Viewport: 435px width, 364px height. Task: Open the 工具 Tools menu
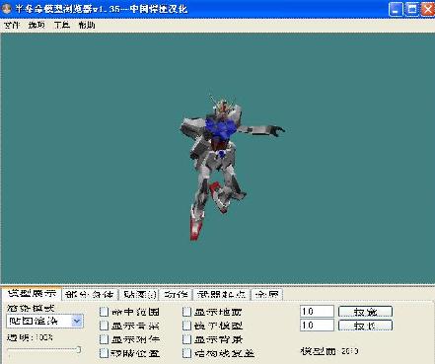(62, 26)
